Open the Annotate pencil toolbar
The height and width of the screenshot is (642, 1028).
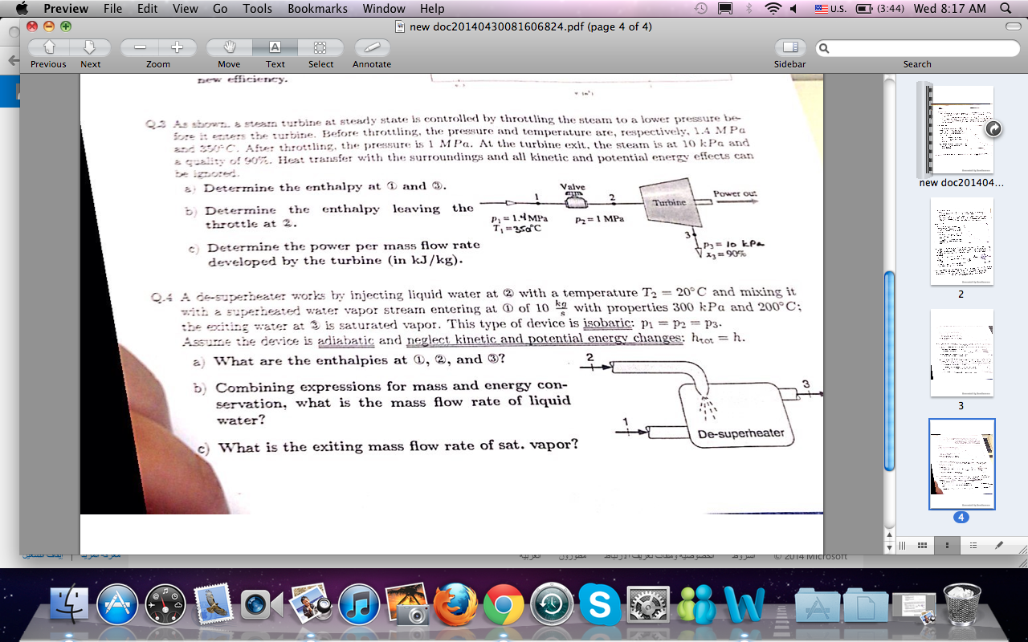372,47
